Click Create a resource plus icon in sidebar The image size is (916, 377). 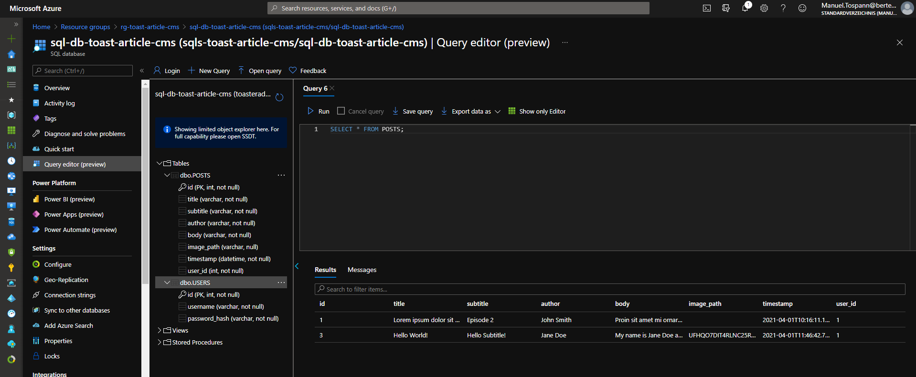(11, 39)
